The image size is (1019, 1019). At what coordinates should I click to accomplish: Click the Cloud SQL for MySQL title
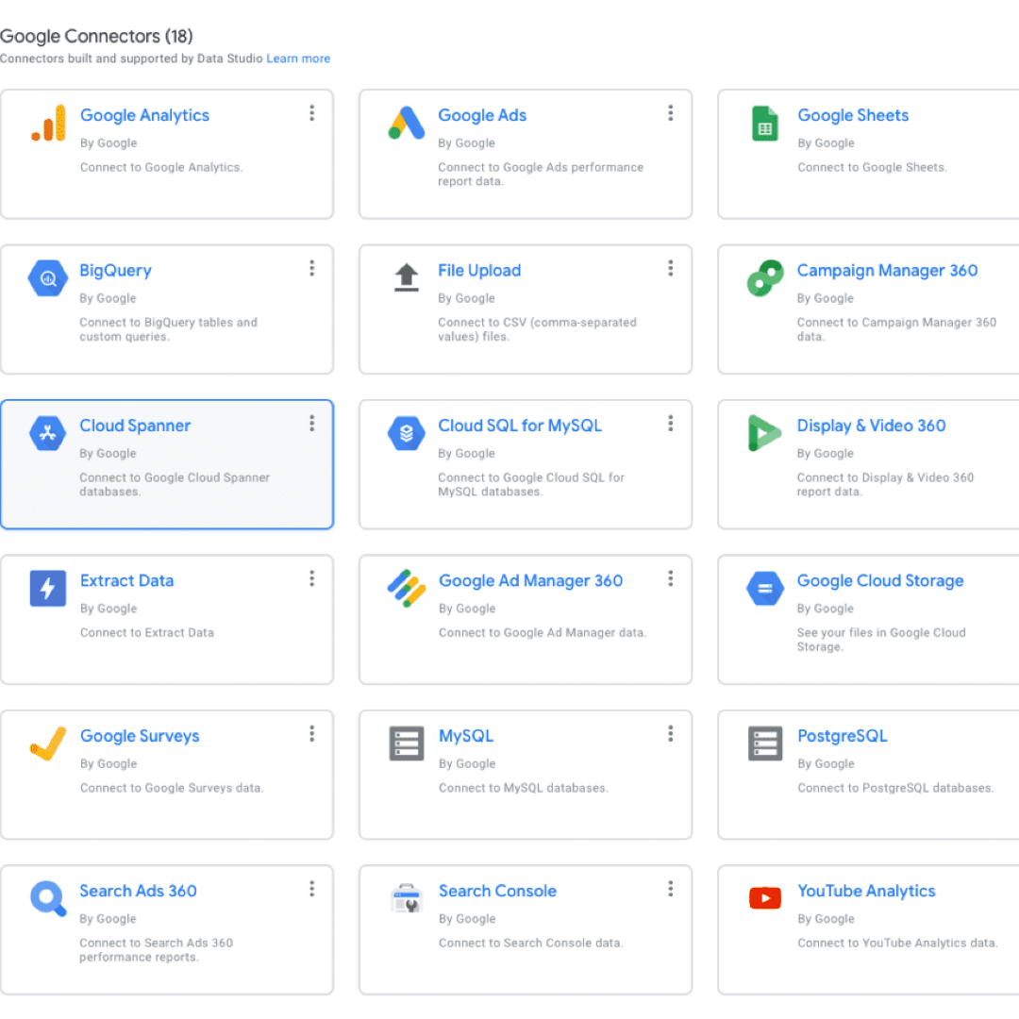click(x=520, y=426)
